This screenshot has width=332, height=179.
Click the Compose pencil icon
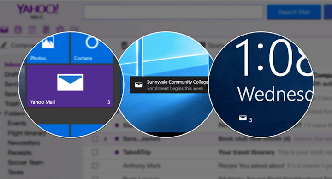pyautogui.click(x=4, y=45)
